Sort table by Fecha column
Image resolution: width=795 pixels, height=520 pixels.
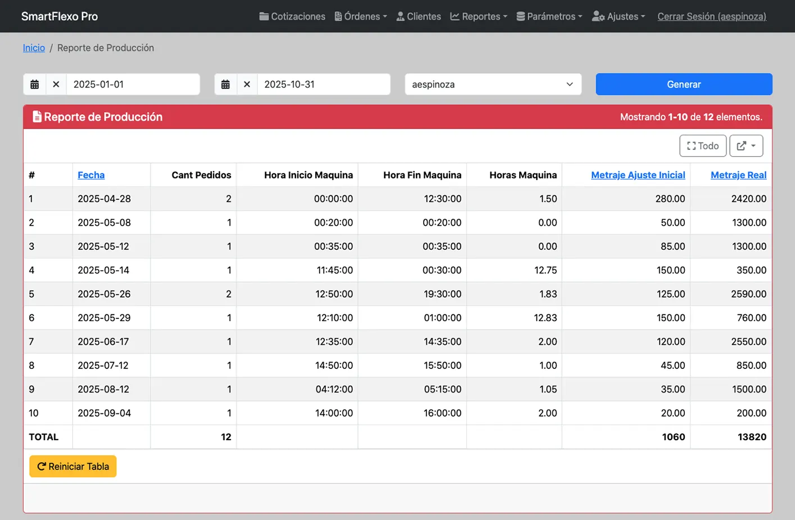91,175
